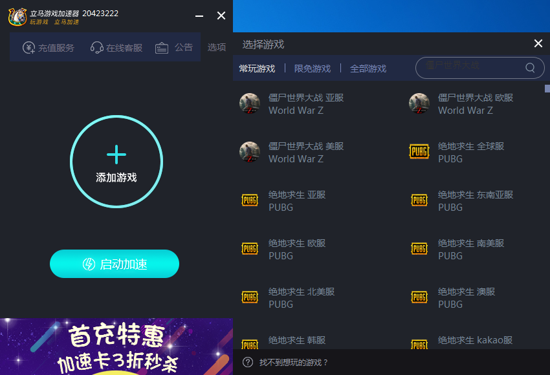The height and width of the screenshot is (375, 550).
Task: Click the lightning bolt icon on 启动加速
Action: click(x=89, y=264)
